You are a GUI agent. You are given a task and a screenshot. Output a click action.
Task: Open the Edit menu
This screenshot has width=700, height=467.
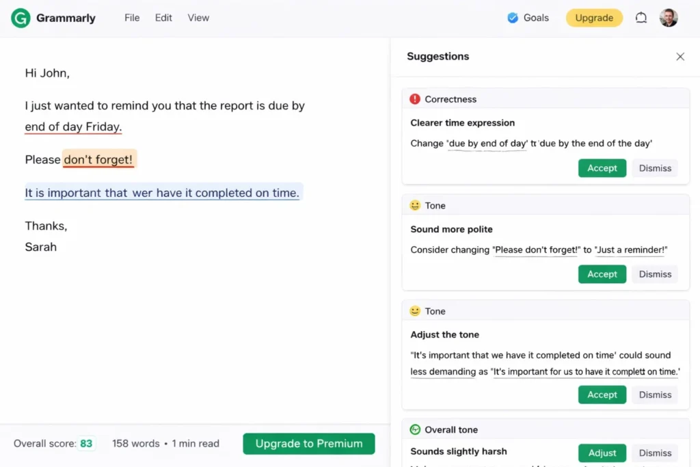tap(163, 18)
